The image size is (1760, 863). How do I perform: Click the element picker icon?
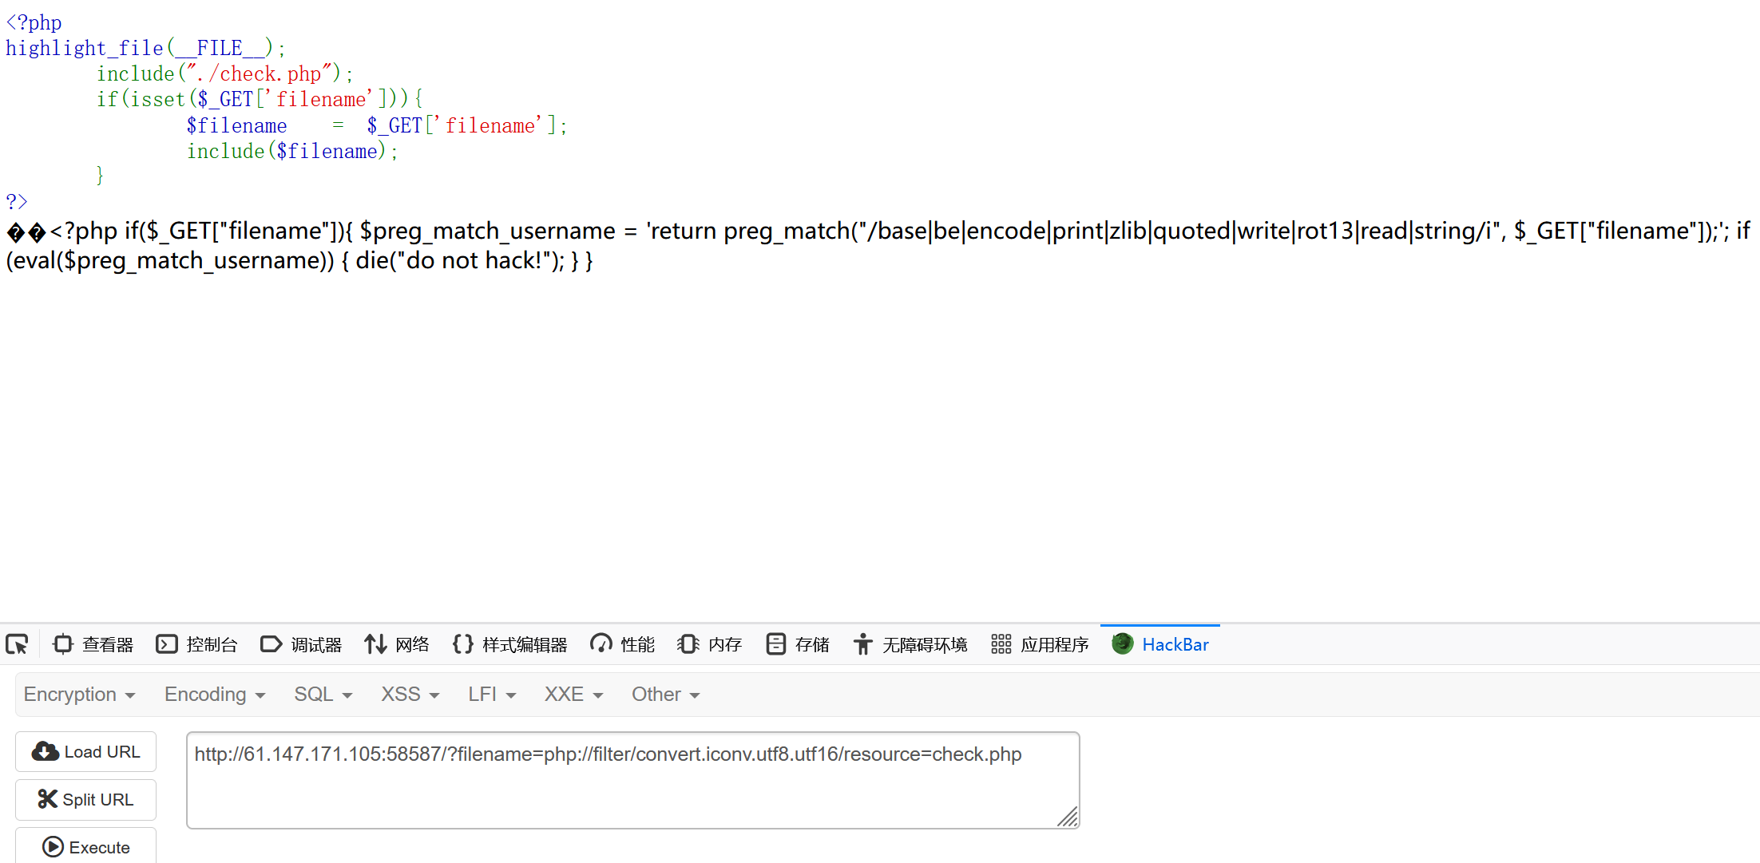point(17,644)
